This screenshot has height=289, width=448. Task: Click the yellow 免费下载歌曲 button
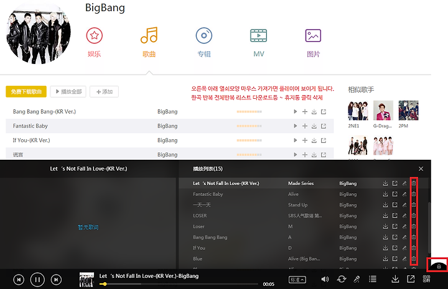click(x=26, y=91)
